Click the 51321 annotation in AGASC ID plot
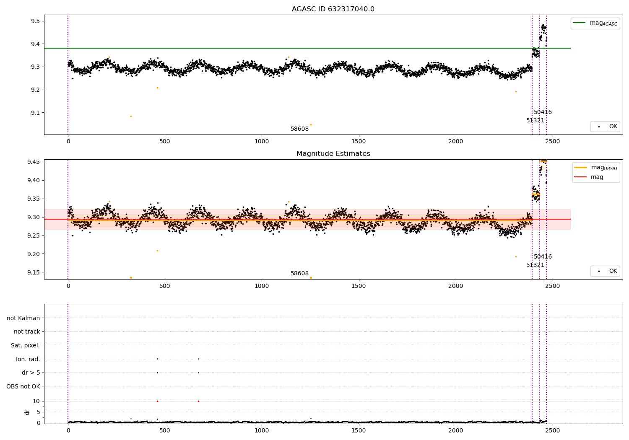This screenshot has height=440, width=629. pyautogui.click(x=535, y=121)
